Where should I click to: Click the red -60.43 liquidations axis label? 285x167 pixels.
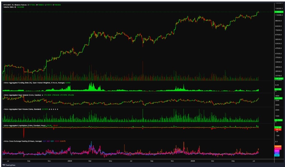tap(278, 130)
